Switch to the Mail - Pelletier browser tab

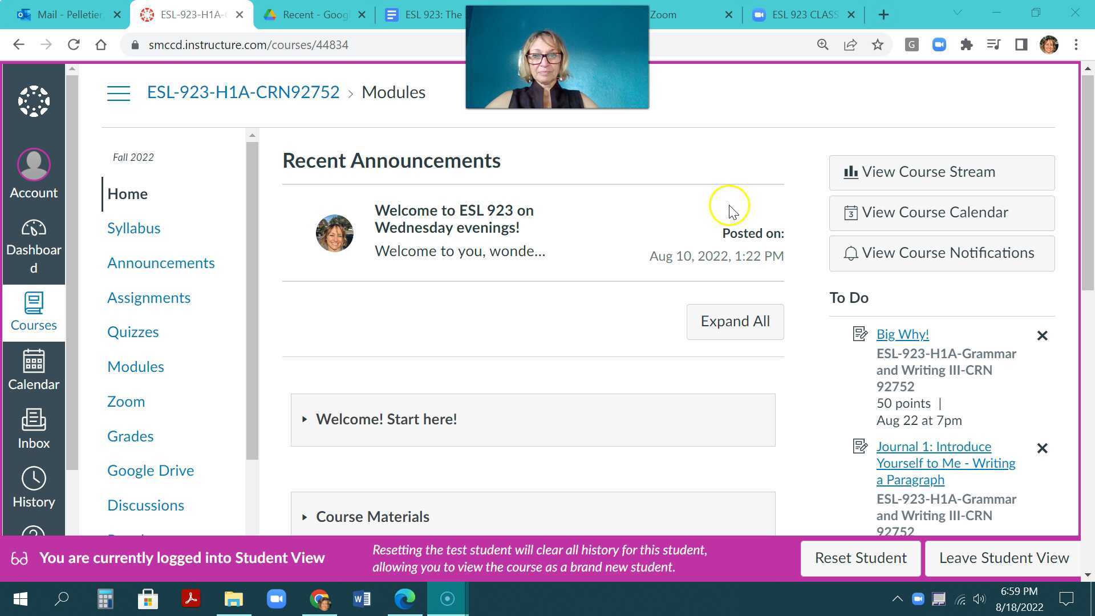coord(66,14)
